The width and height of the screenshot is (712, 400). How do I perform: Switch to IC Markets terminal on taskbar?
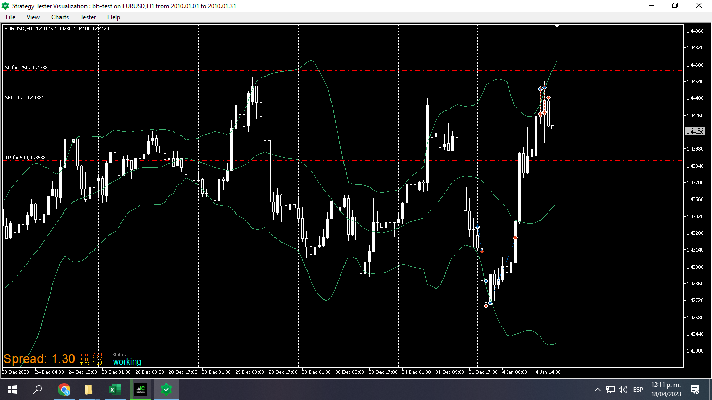[x=140, y=389]
